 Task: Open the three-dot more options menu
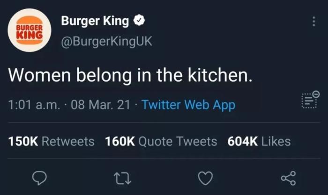[313, 22]
